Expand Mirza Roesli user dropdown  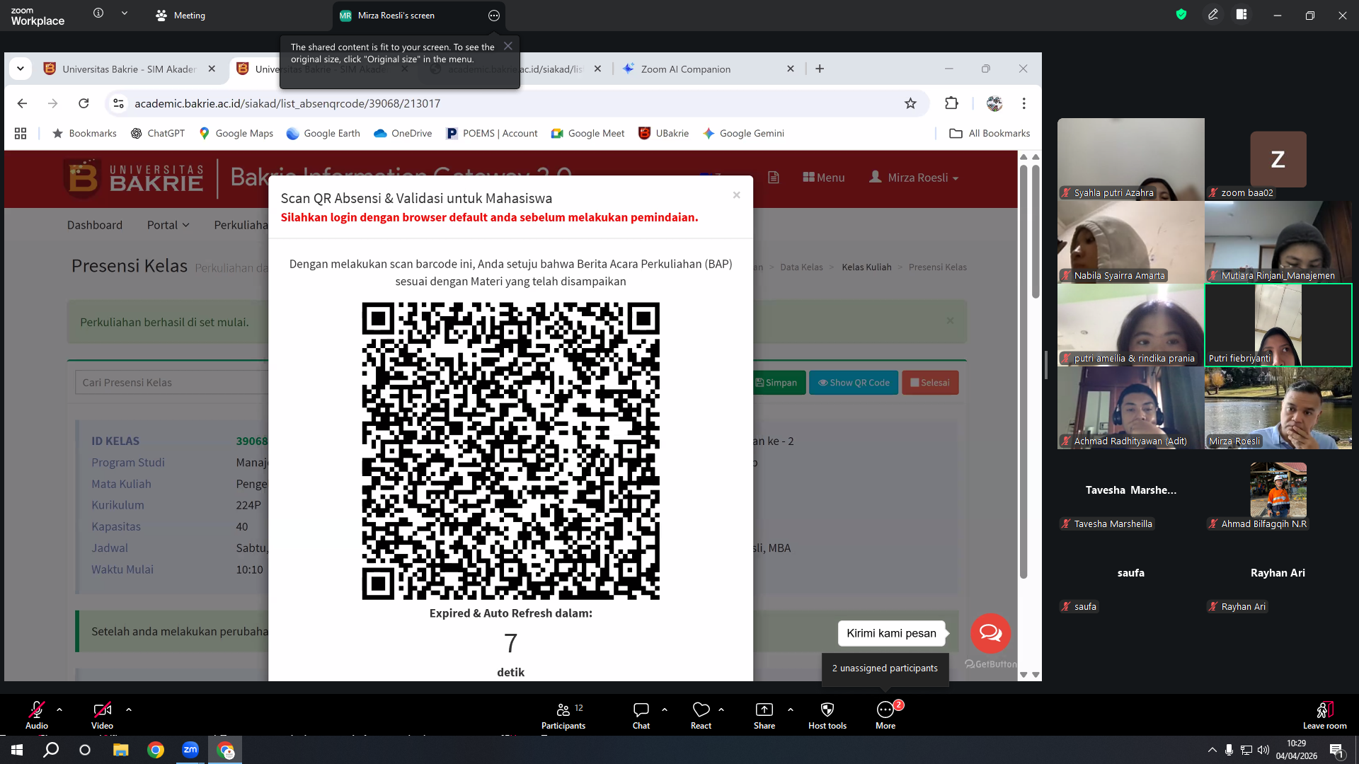tap(914, 178)
